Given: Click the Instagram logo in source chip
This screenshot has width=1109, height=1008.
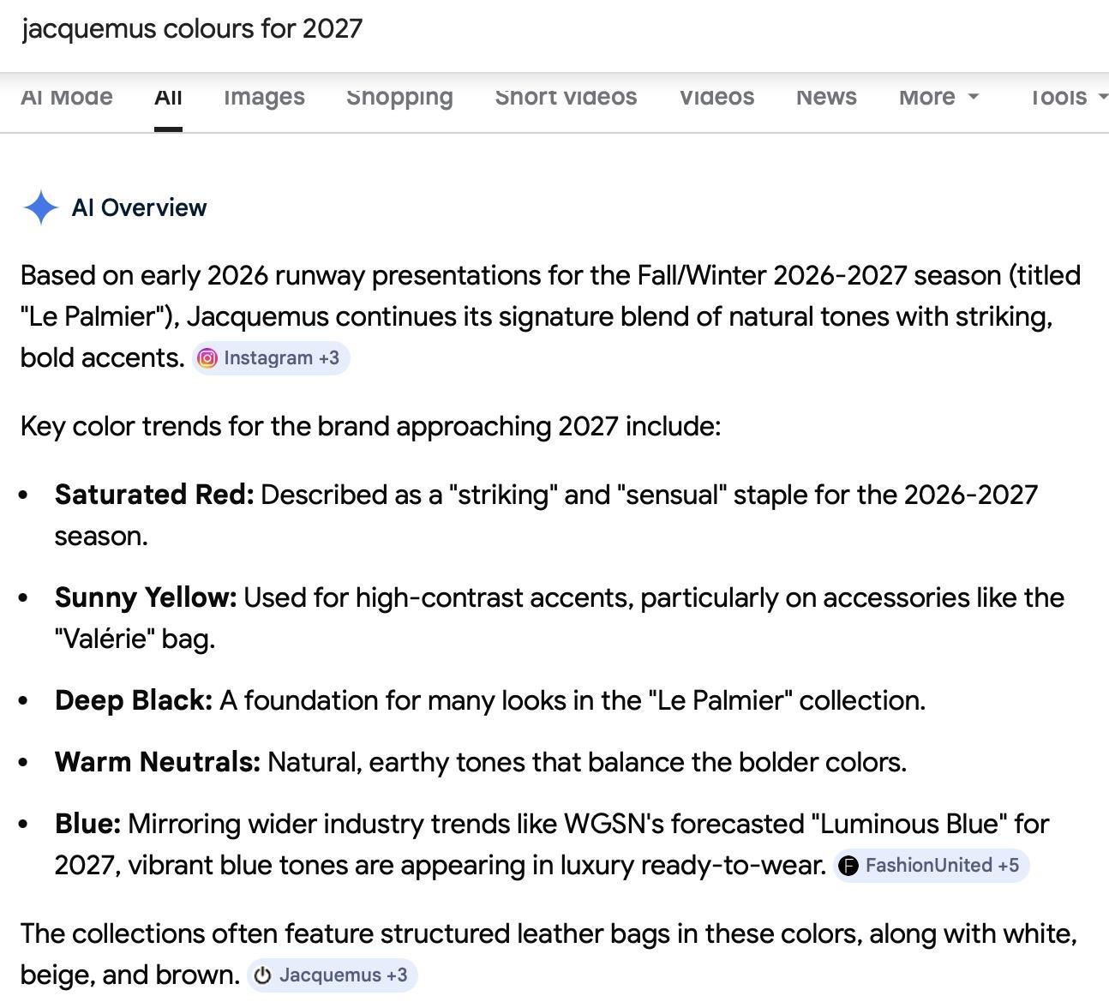Looking at the screenshot, I should click(207, 358).
